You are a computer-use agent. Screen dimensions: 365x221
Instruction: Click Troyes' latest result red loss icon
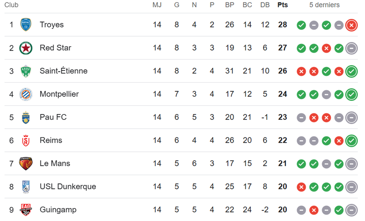351,25
